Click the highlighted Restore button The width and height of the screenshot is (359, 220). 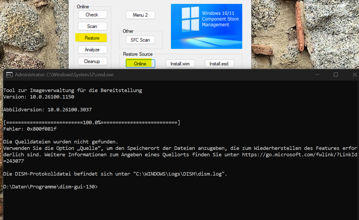pos(92,38)
